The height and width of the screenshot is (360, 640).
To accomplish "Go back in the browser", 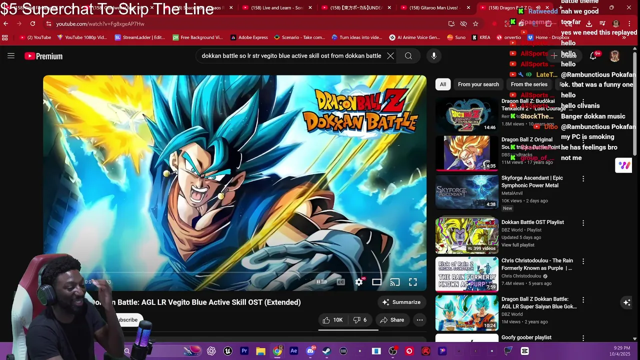I will coord(5,23).
